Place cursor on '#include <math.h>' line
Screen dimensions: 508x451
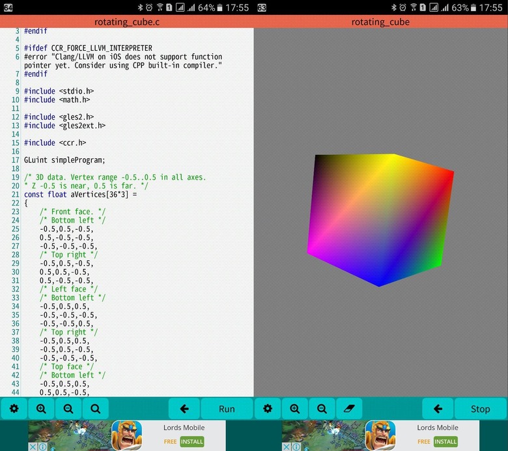point(57,100)
